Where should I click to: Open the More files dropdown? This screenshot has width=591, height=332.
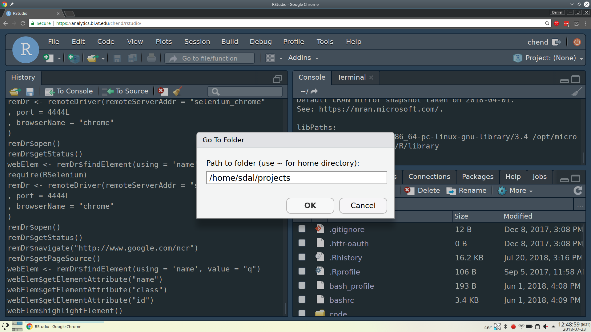pos(515,191)
